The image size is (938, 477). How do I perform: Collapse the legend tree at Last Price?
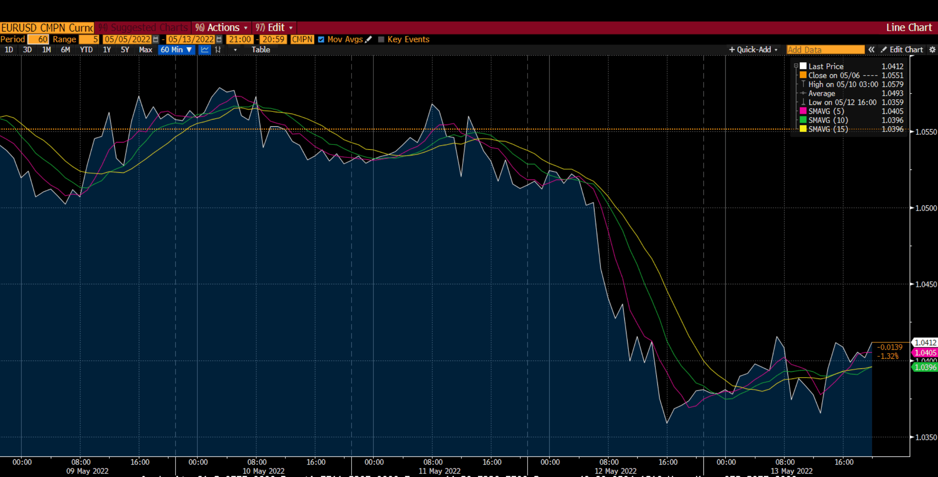(x=796, y=66)
